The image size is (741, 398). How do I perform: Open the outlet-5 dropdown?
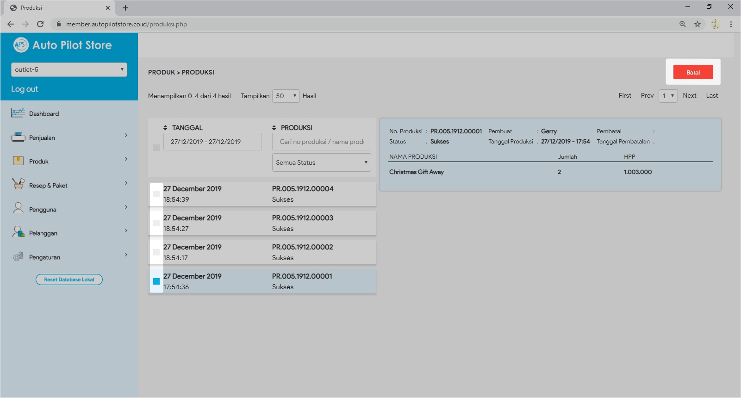(69, 69)
